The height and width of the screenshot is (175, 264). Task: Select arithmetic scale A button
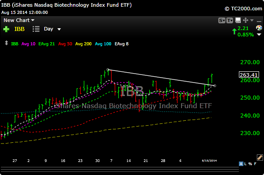241,164
